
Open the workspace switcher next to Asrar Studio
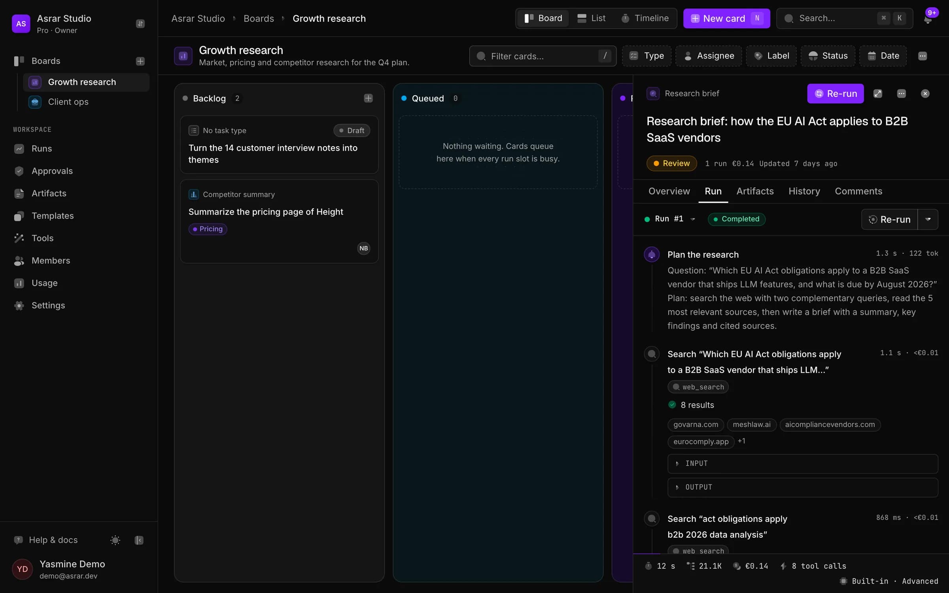(140, 24)
